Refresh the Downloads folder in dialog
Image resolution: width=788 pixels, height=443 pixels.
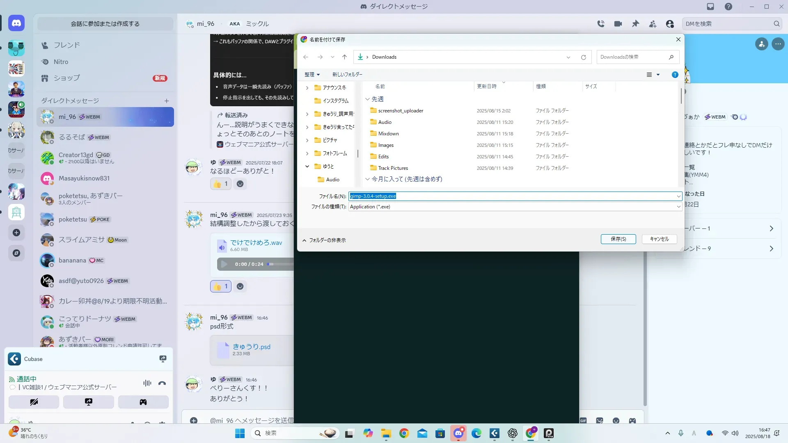pyautogui.click(x=583, y=57)
